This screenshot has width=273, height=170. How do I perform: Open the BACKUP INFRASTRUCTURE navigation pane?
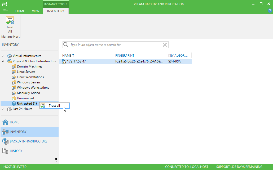click(30, 141)
